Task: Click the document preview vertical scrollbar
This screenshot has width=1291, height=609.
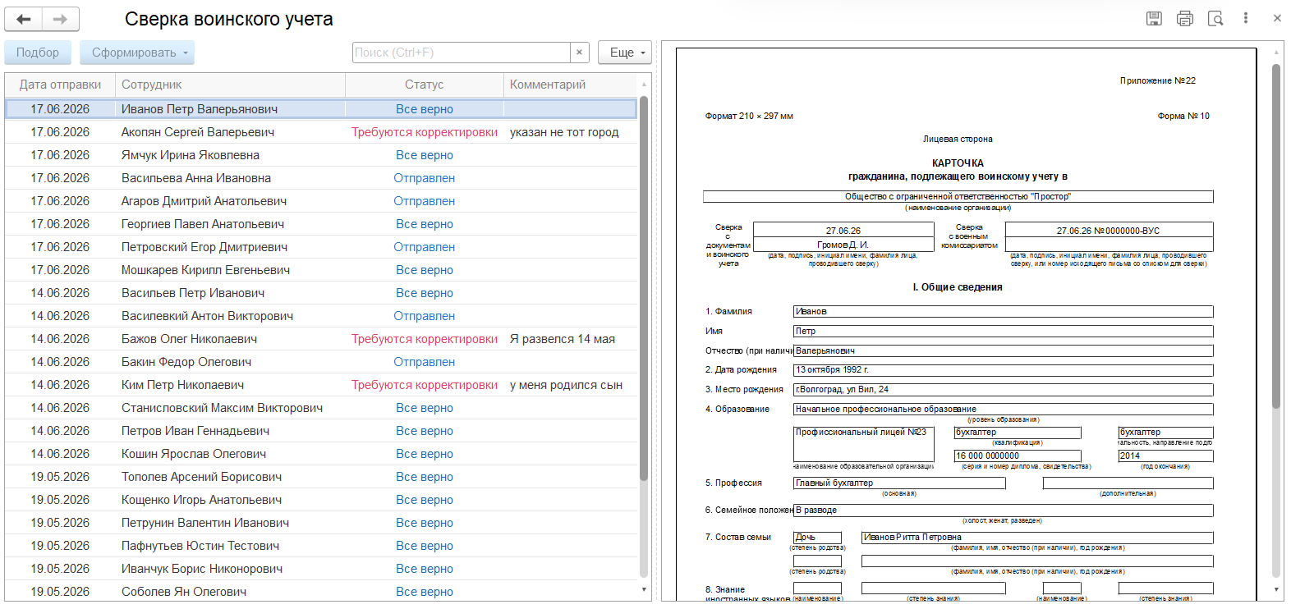Action: pos(1276,236)
